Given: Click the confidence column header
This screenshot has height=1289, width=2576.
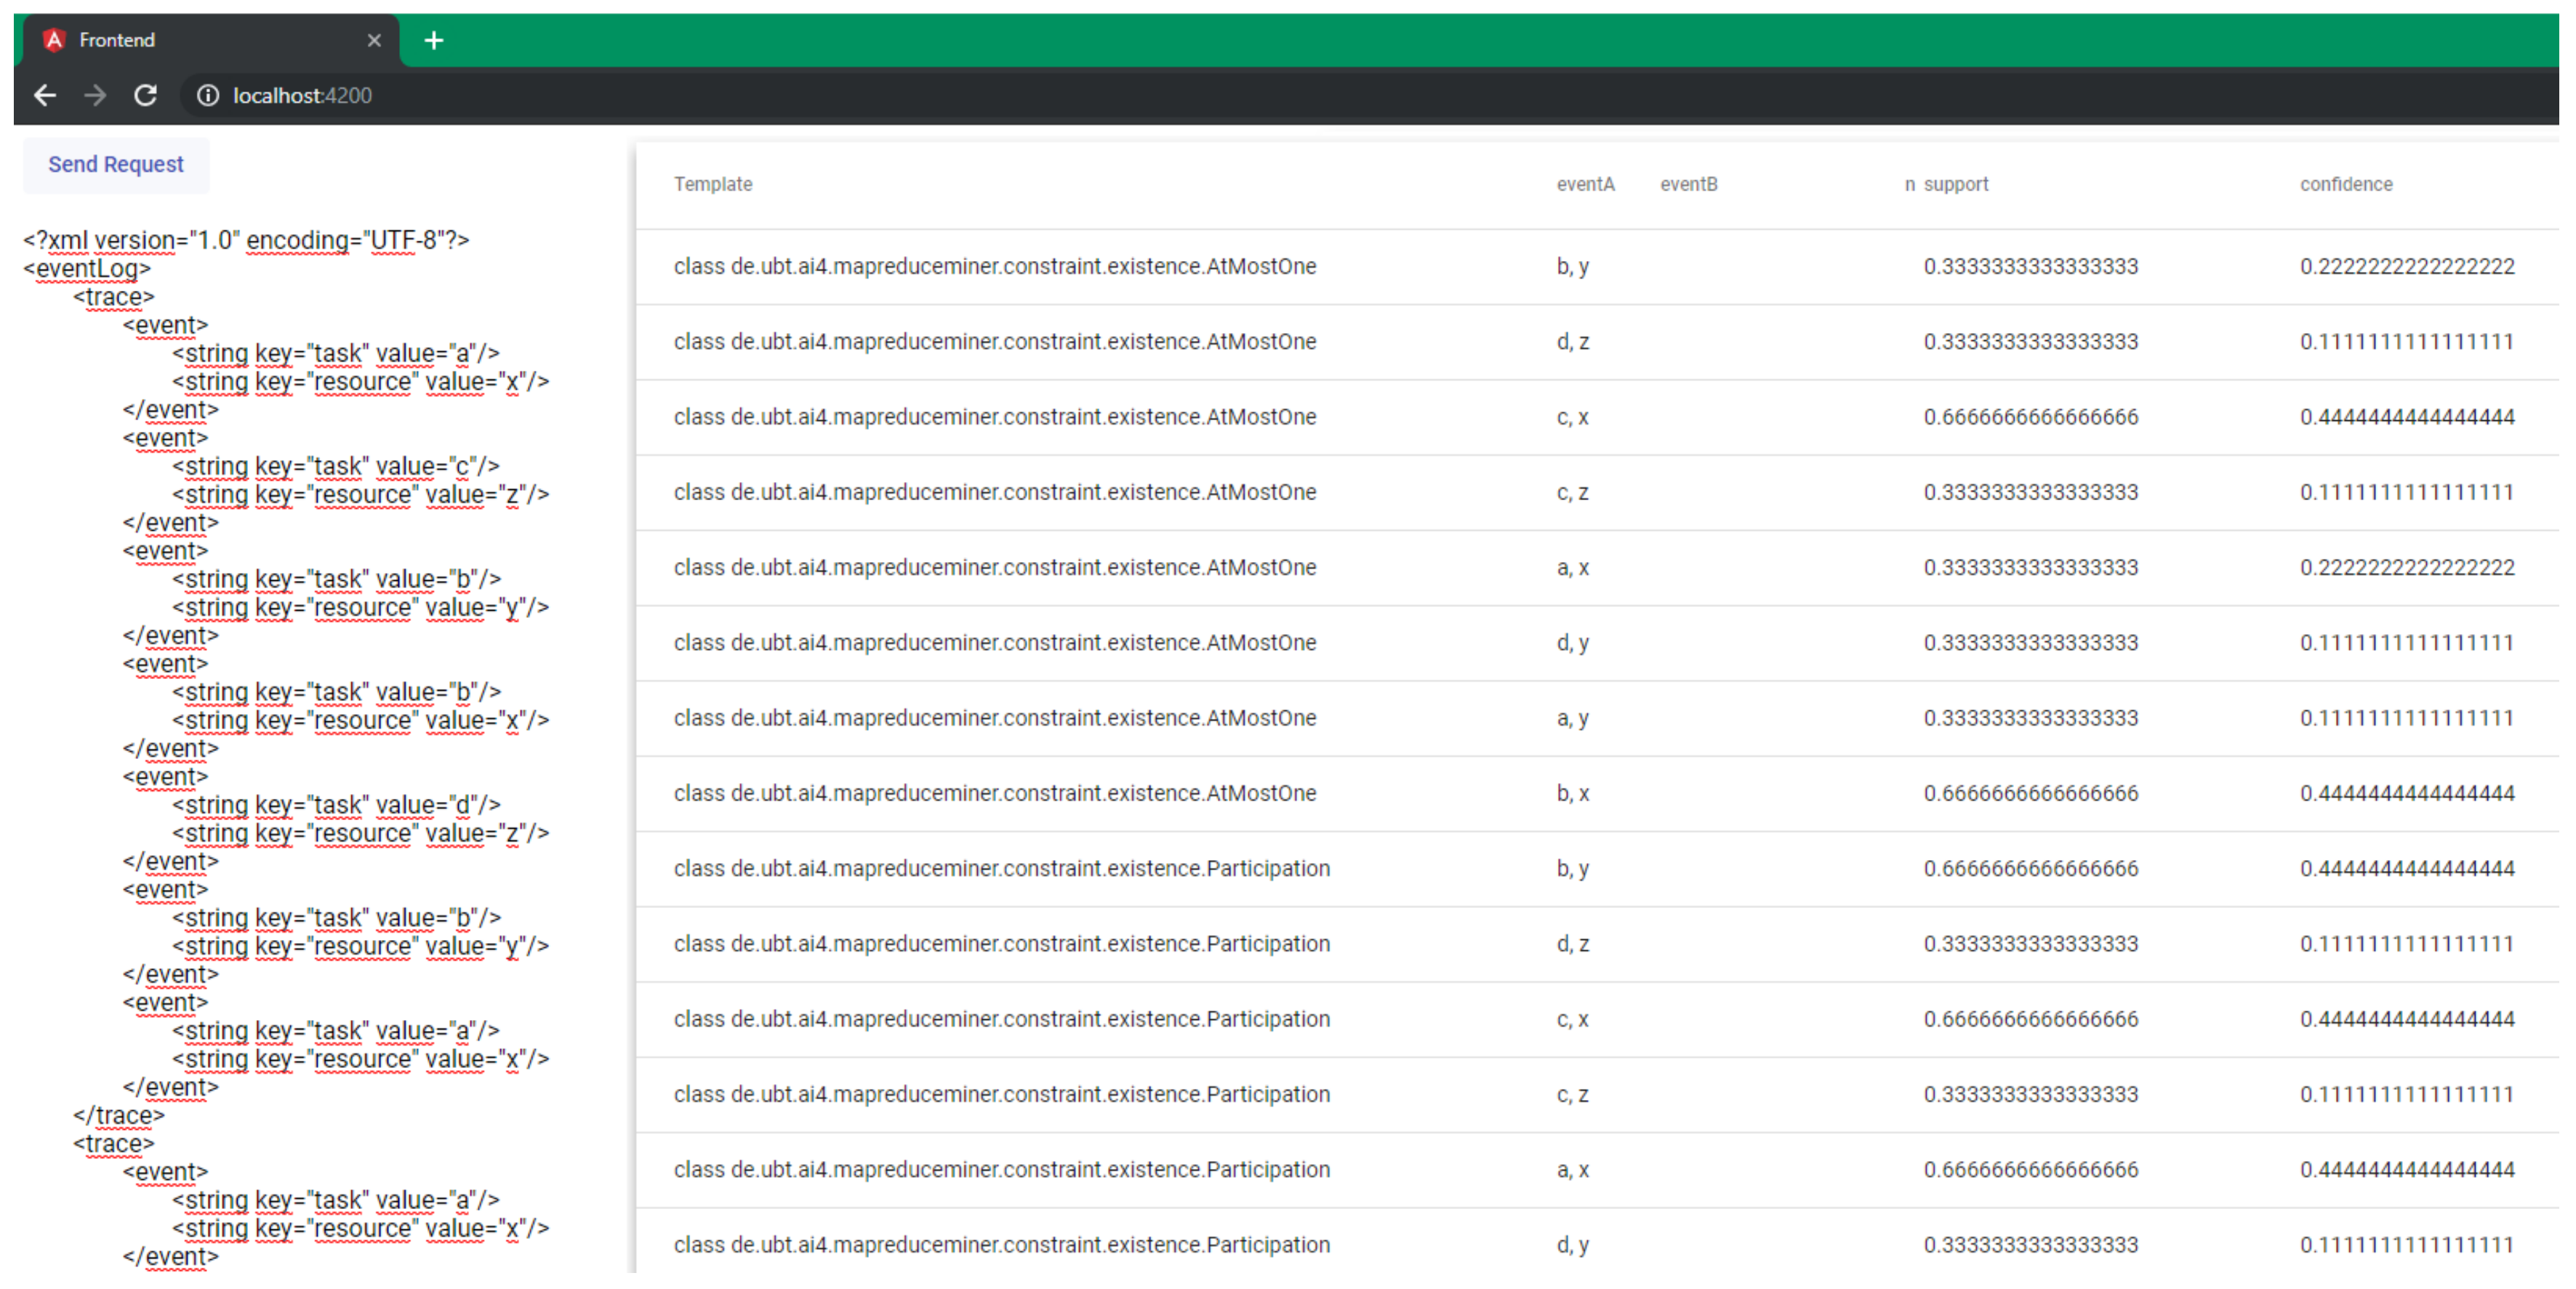Looking at the screenshot, I should [x=2345, y=184].
